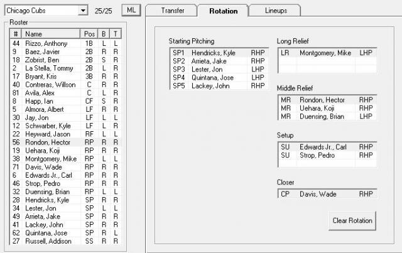Screen dimensions: 402x253
Task: Open the Lineups tab
Action: pos(274,11)
